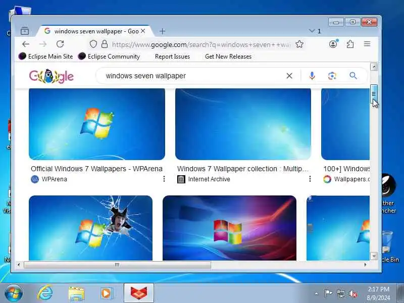404x303 pixels.
Task: Open the network tray icon
Action: [x=340, y=293]
